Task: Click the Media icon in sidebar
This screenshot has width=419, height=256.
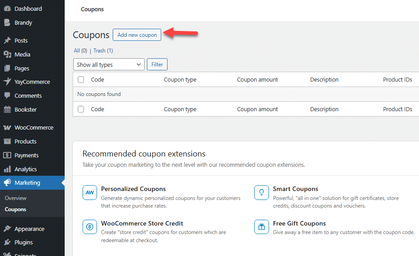Action: [7, 54]
